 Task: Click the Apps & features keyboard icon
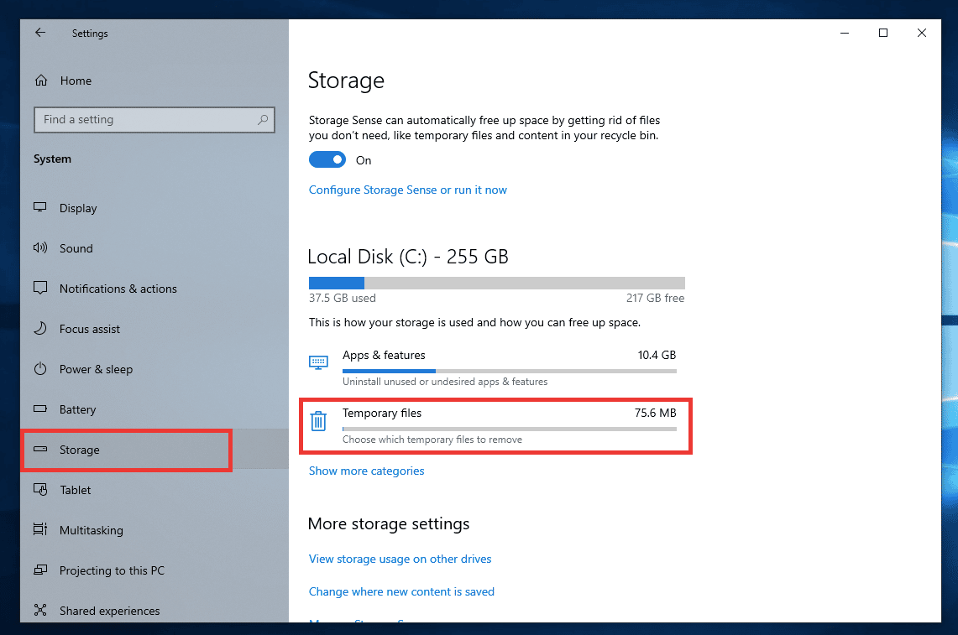click(318, 362)
